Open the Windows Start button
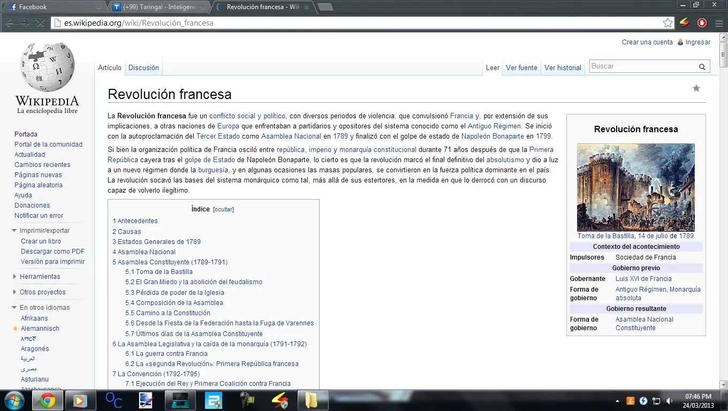This screenshot has width=728, height=411. click(x=13, y=400)
